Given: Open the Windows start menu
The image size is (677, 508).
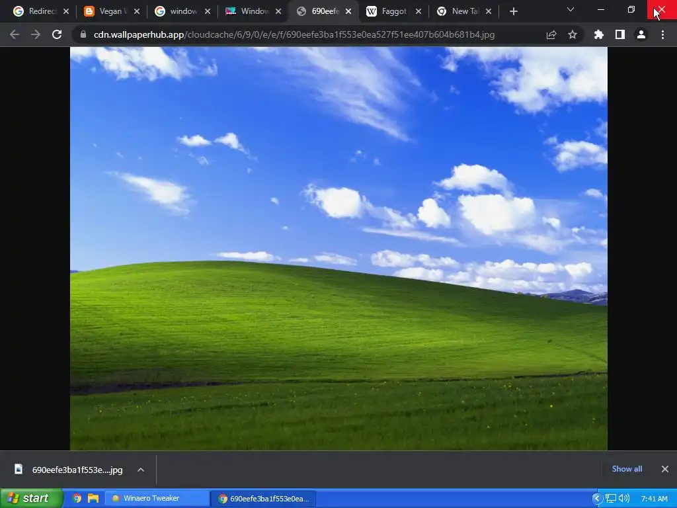Looking at the screenshot, I should [30, 498].
